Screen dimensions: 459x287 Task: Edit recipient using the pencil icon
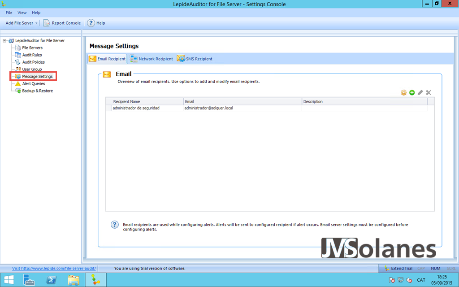(x=420, y=92)
